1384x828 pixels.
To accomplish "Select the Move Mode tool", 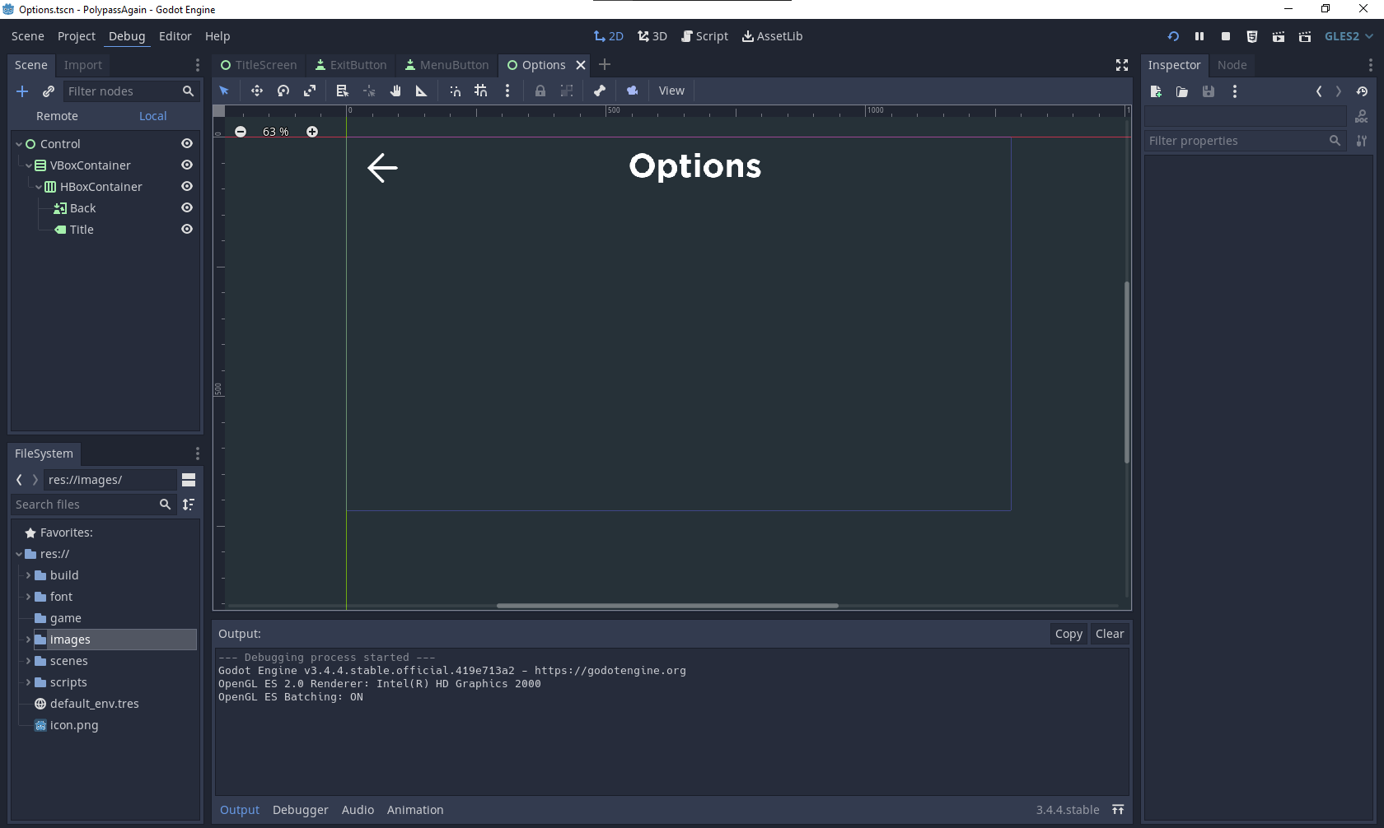I will (256, 91).
